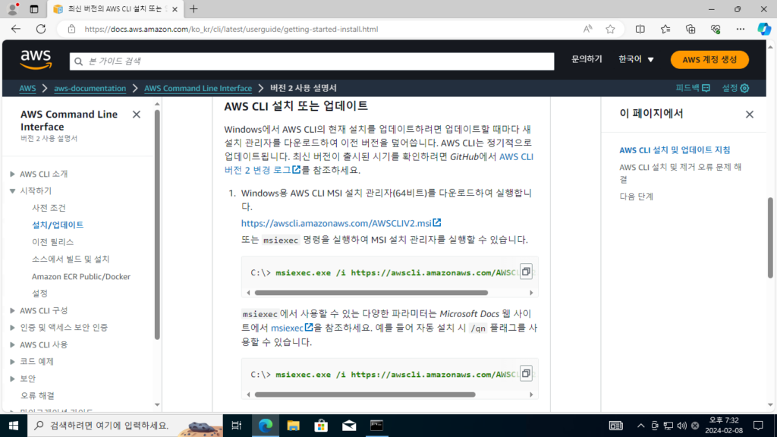Open Browser essentials heart icon
Viewport: 777px width, 437px height.
point(715,30)
